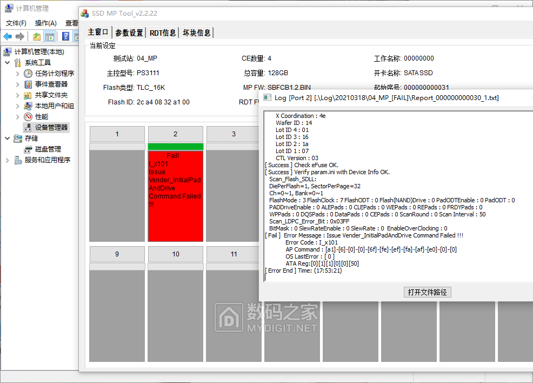Click the show/hide console tree toolbar icon

50,36
